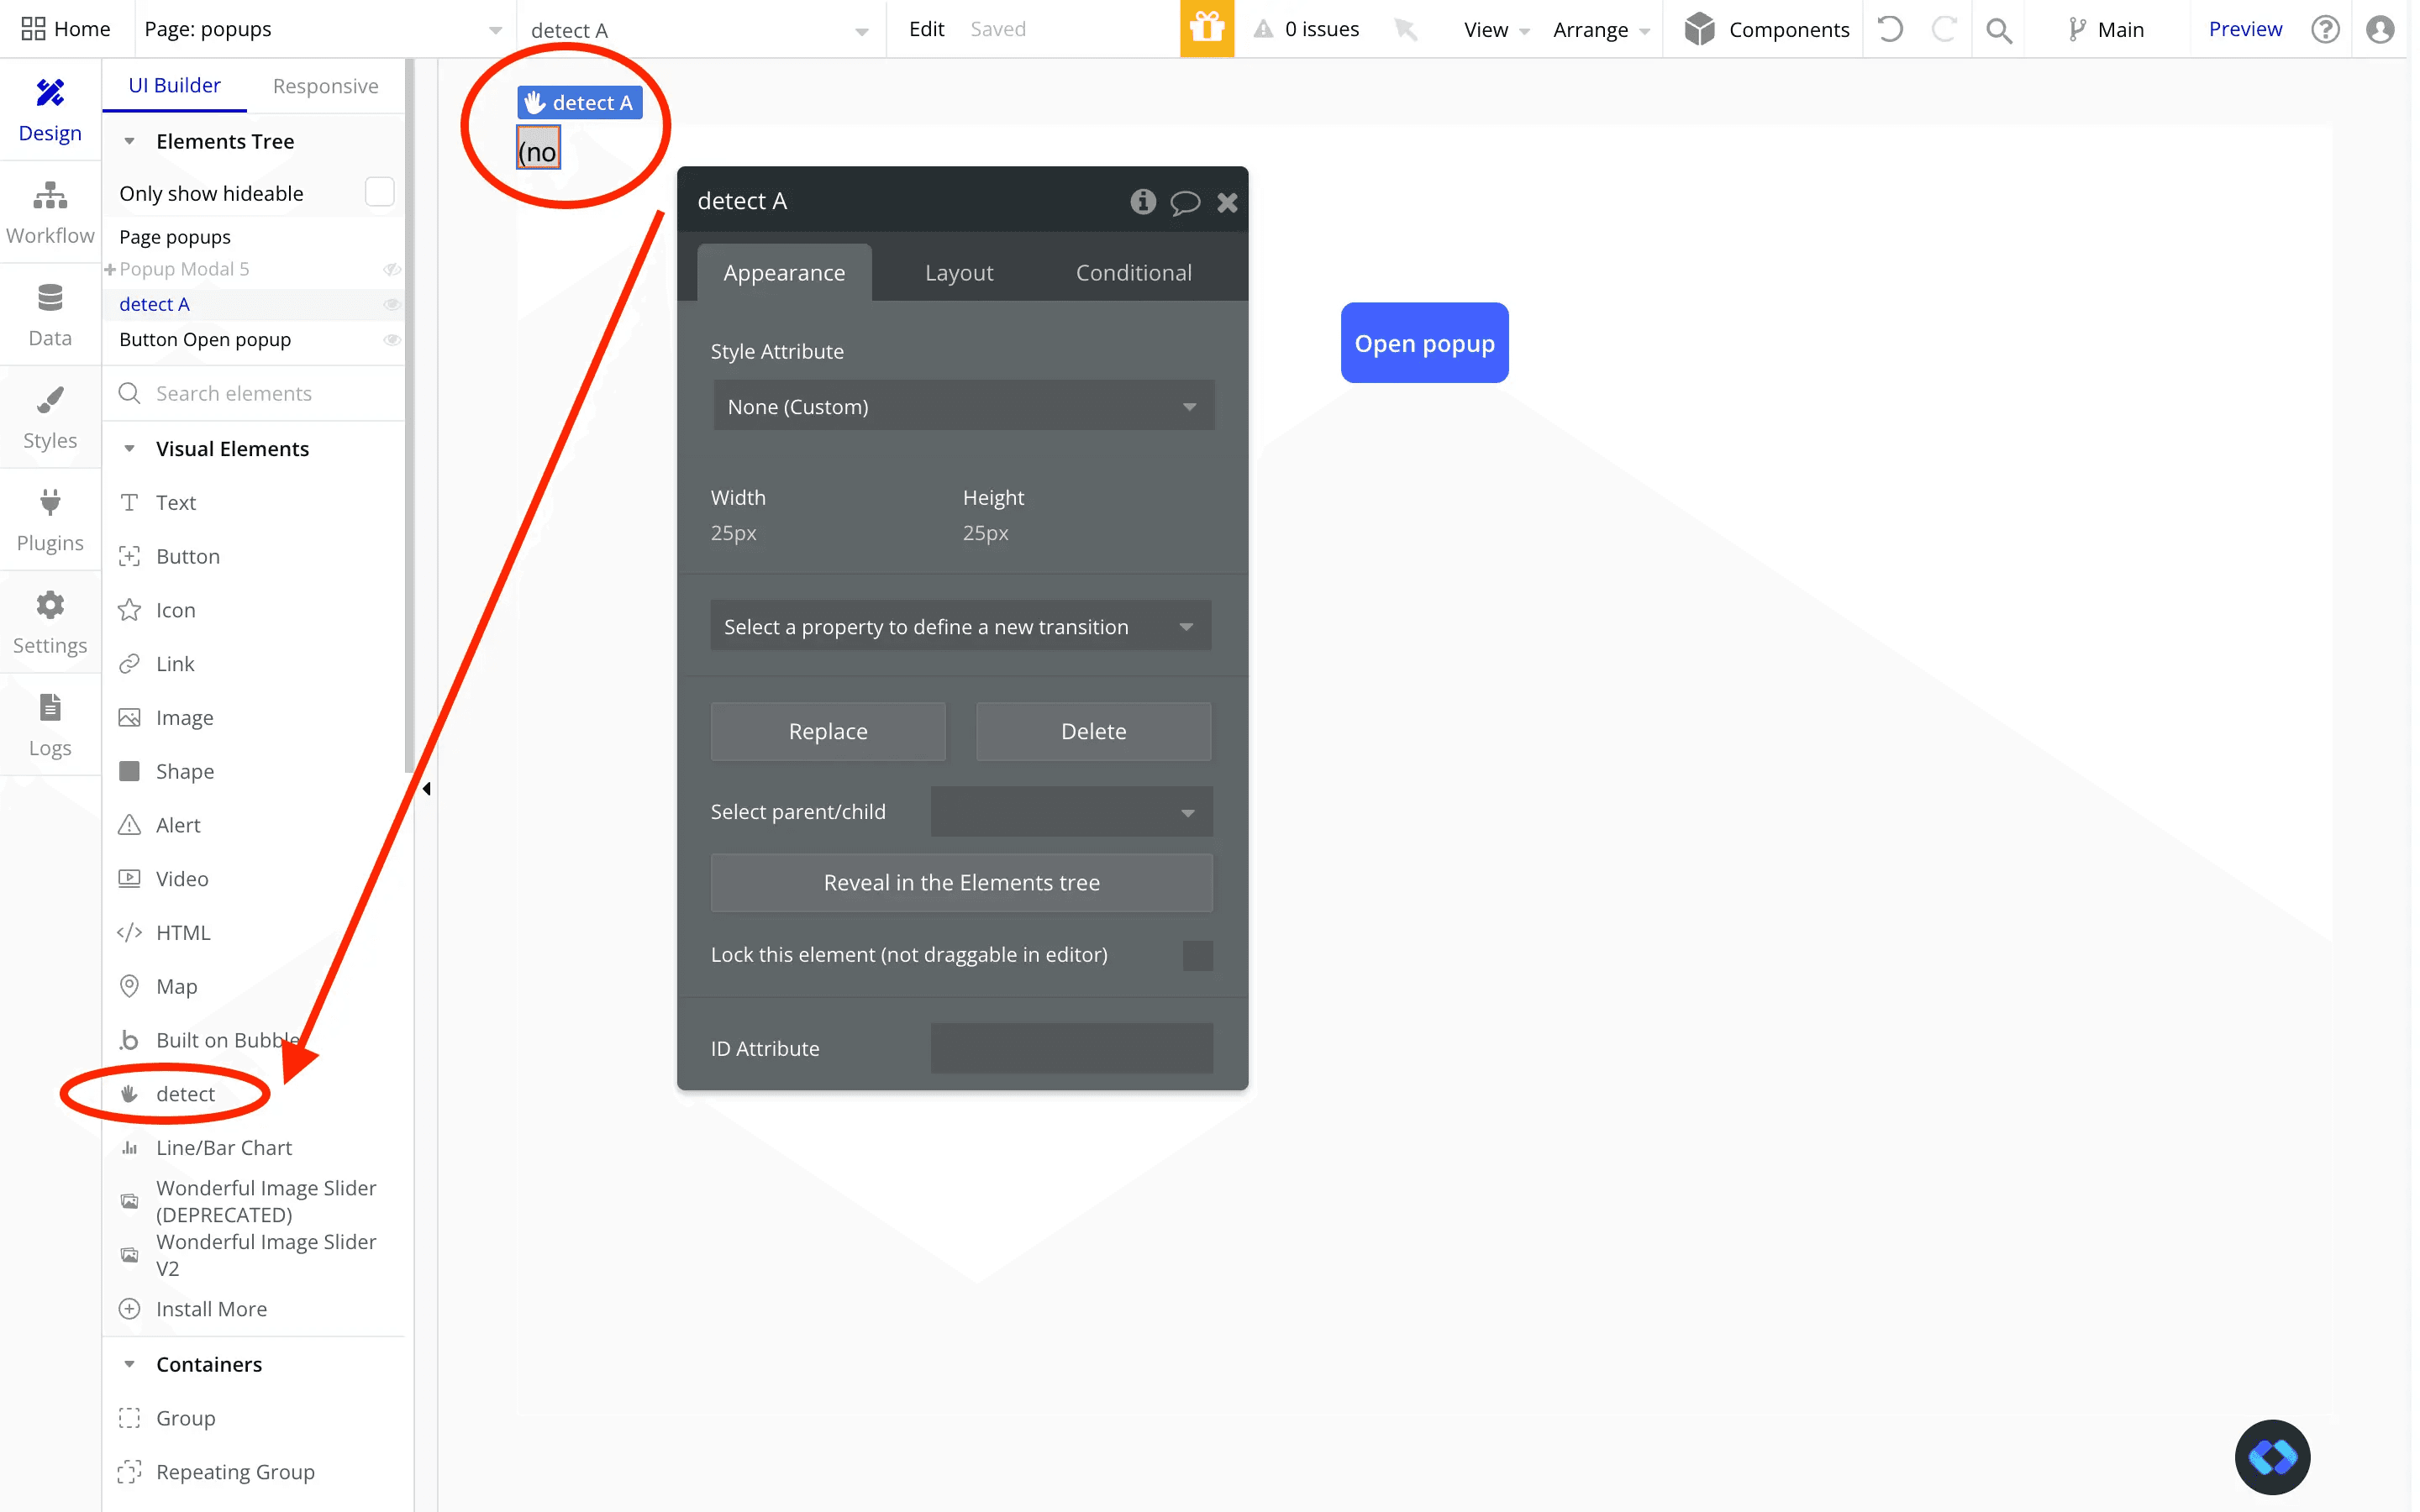Switch to the Conditional tab

coord(1132,272)
